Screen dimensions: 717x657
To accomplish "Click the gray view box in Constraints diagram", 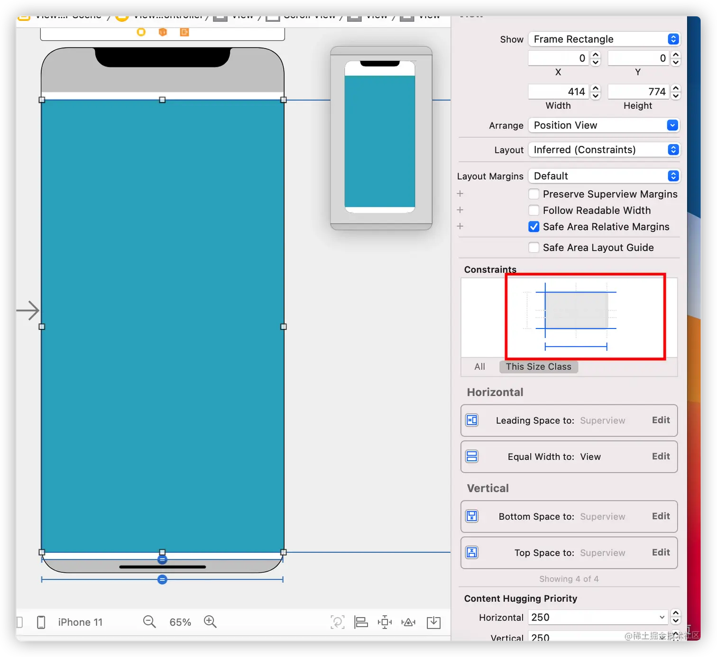I will point(577,310).
